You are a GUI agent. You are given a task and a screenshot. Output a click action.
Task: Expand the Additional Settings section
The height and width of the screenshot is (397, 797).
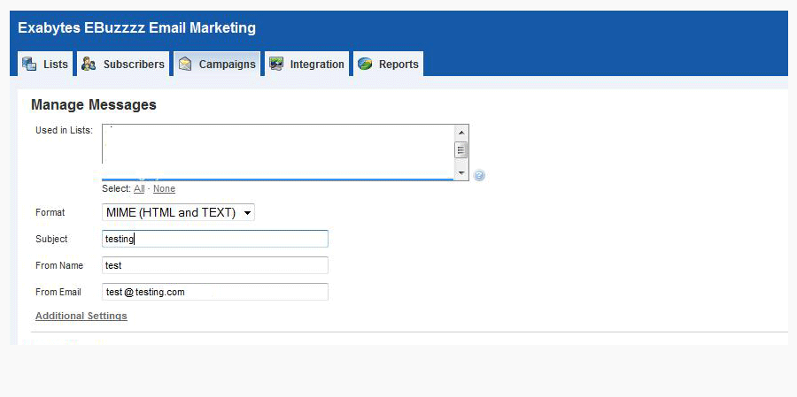click(x=81, y=316)
